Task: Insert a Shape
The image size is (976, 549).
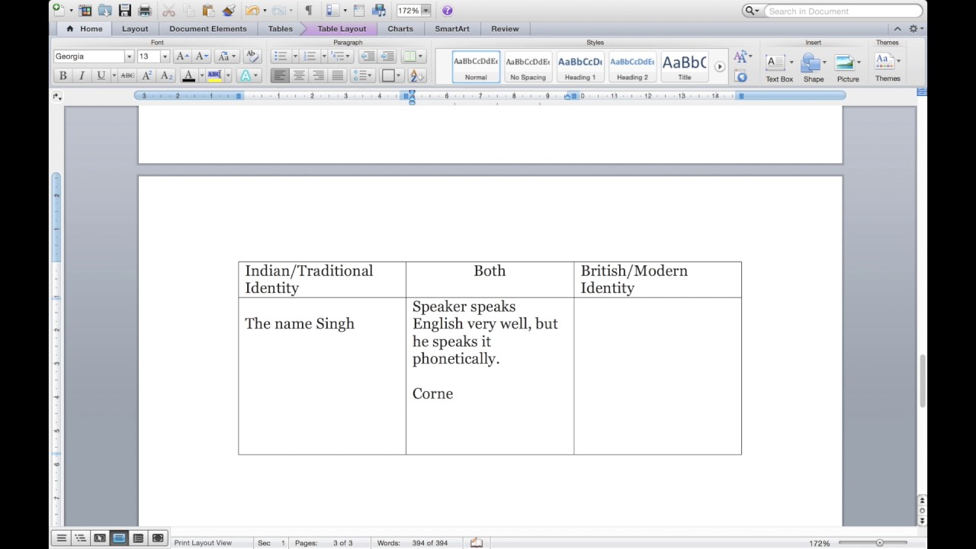Action: (x=813, y=67)
